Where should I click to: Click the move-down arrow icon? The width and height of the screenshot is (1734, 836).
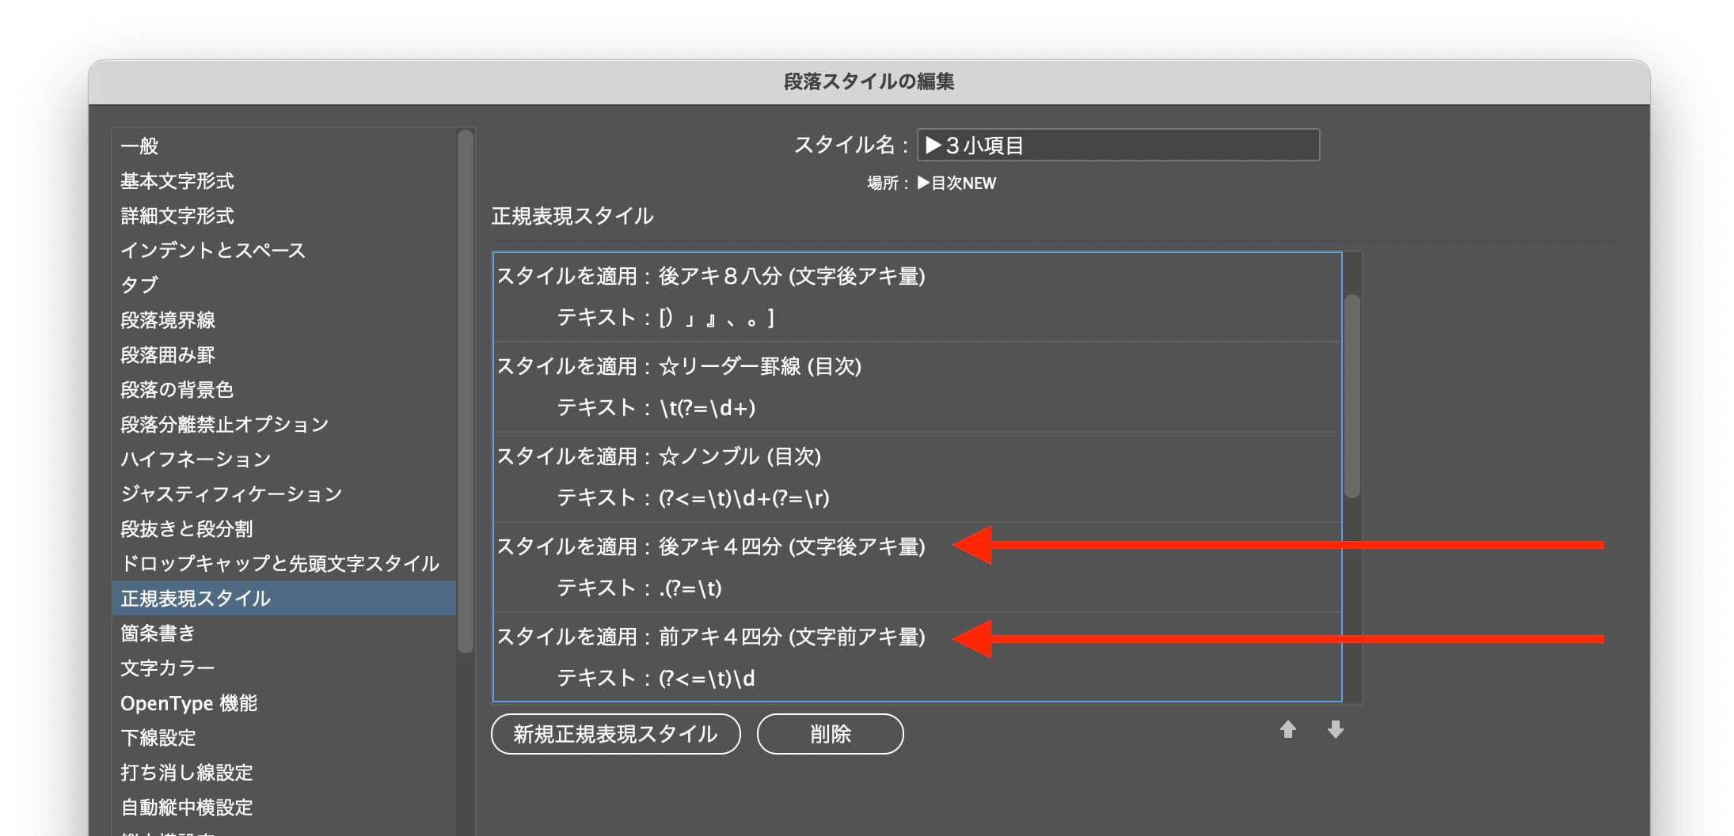(x=1335, y=729)
